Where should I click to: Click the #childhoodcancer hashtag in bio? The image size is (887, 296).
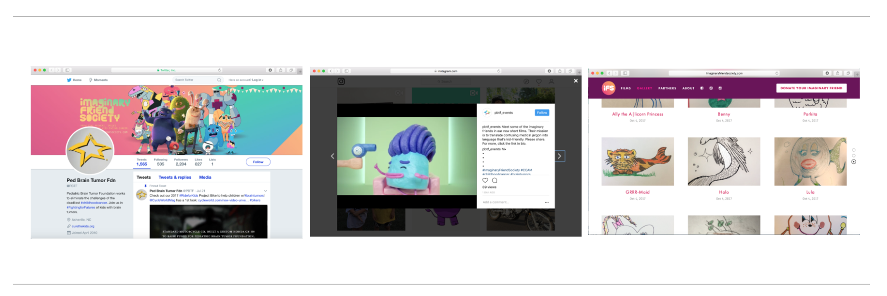94,203
